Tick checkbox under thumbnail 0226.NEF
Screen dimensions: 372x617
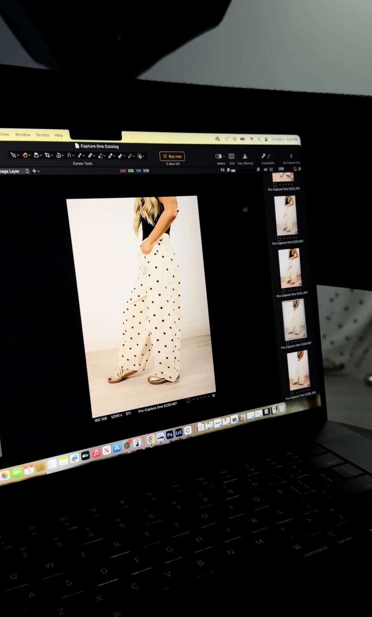(287, 343)
